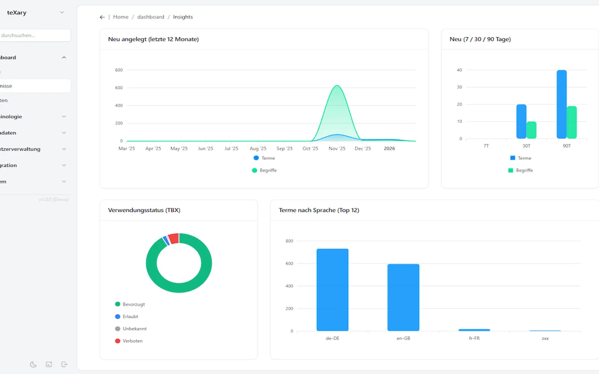Click the logout icon in sidebar footer
This screenshot has height=374, width=599.
64,364
